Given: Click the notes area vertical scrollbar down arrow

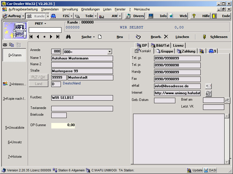Looking at the screenshot, I should 227,162.
